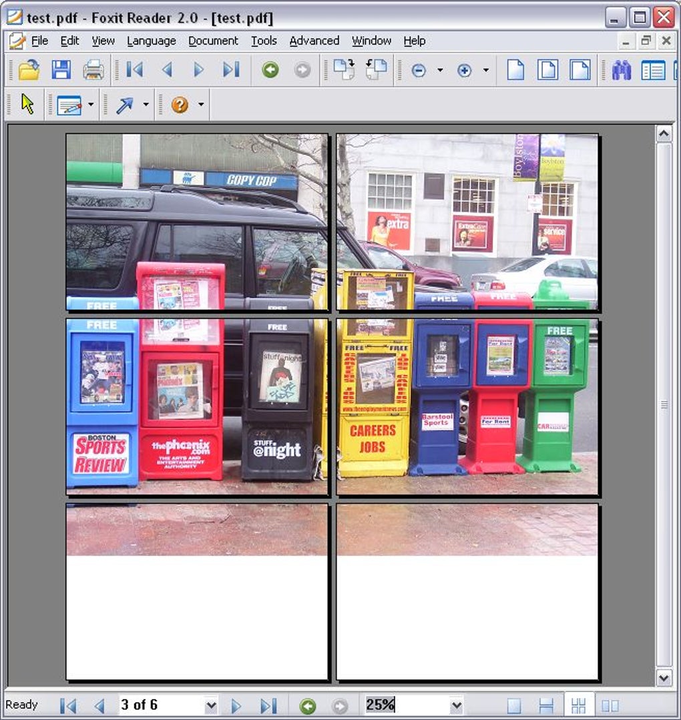The width and height of the screenshot is (681, 720).
Task: Expand the arrow drawing tool dropdown
Action: pyautogui.click(x=146, y=105)
